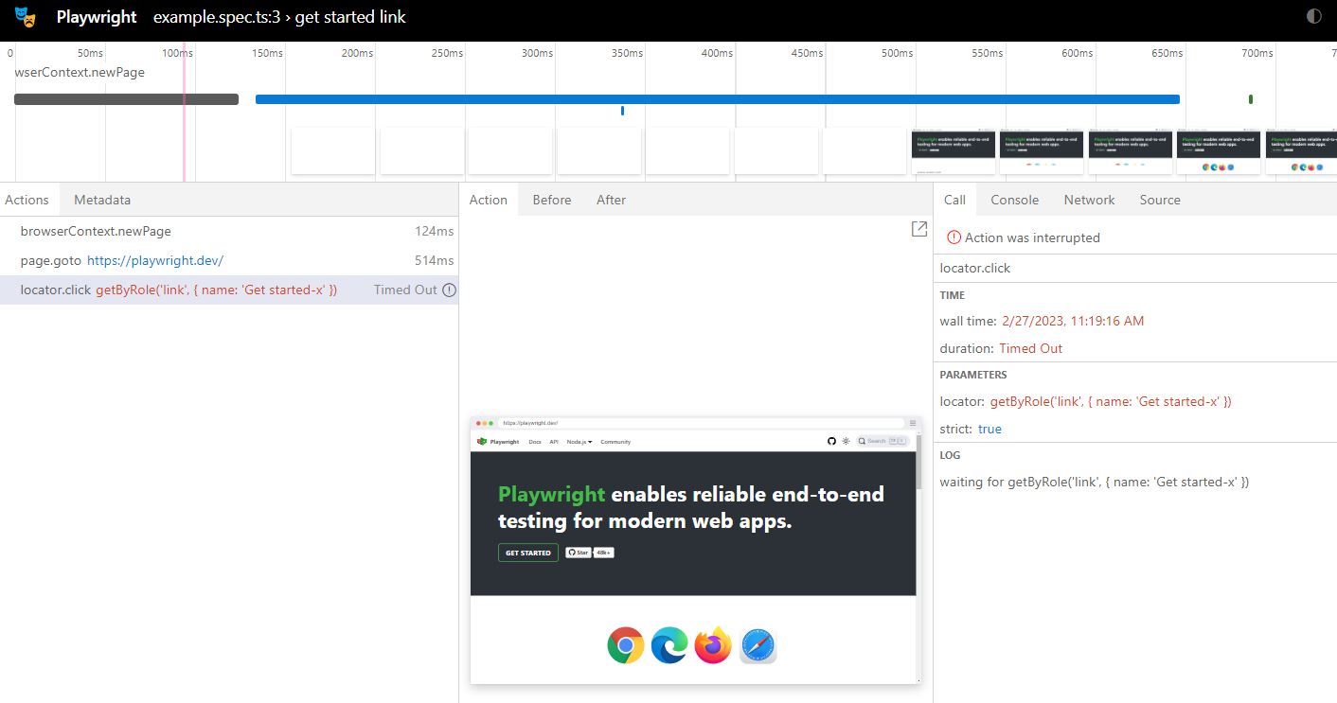Screen dimensions: 1337x703
Task: Switch to the Metadata tab
Action: click(x=101, y=200)
